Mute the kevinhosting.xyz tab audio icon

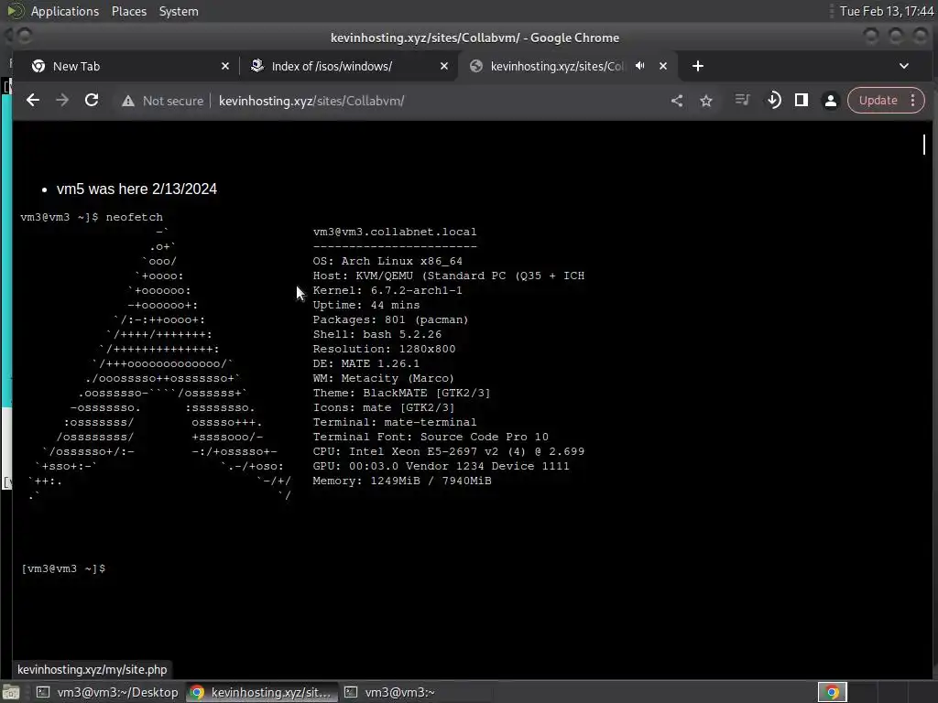[640, 66]
